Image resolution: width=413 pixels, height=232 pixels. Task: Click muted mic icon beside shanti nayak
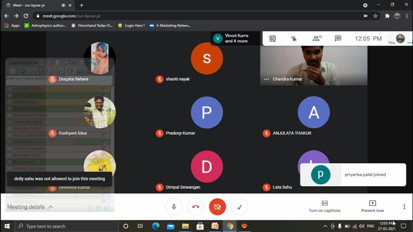coord(160,79)
